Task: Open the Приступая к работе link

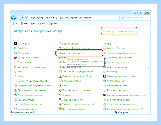Action: [x=117, y=86]
